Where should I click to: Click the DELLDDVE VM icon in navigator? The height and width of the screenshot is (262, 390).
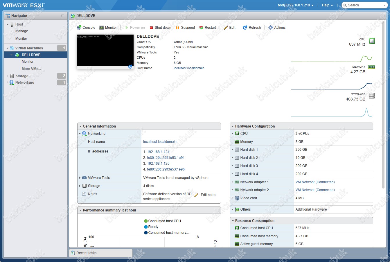pyautogui.click(x=17, y=55)
